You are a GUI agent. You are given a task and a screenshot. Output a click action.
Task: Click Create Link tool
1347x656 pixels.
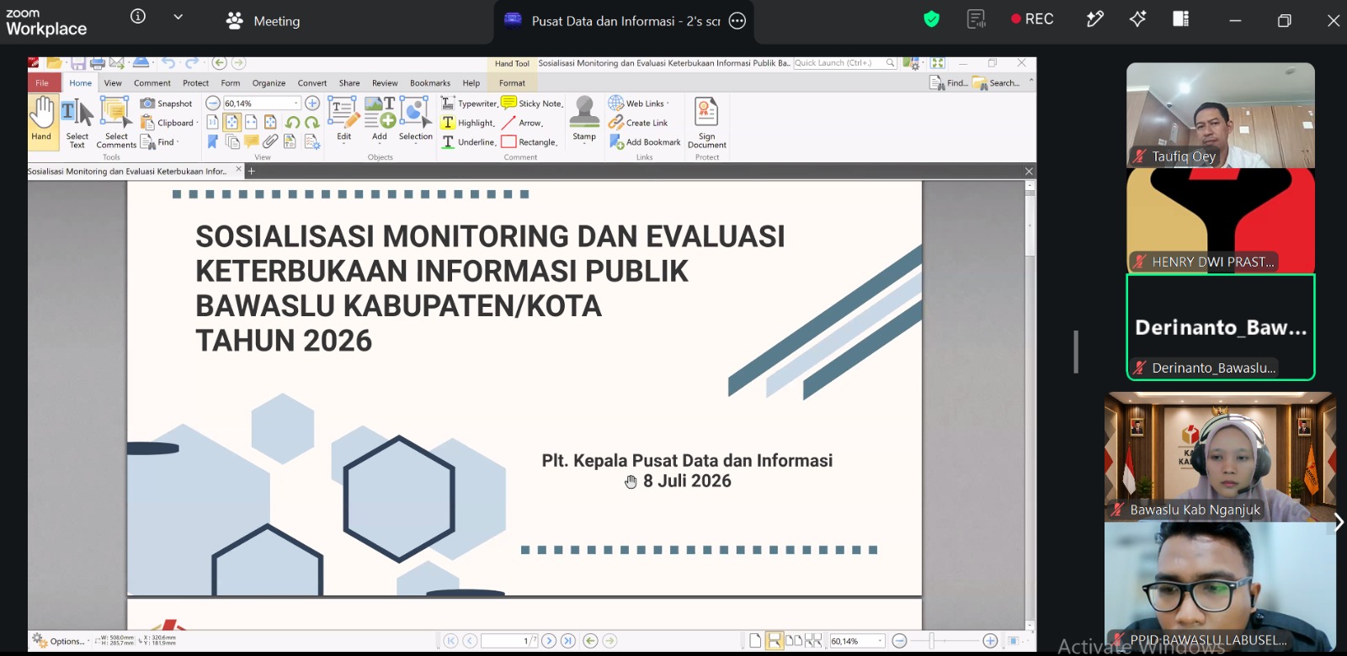(x=638, y=123)
